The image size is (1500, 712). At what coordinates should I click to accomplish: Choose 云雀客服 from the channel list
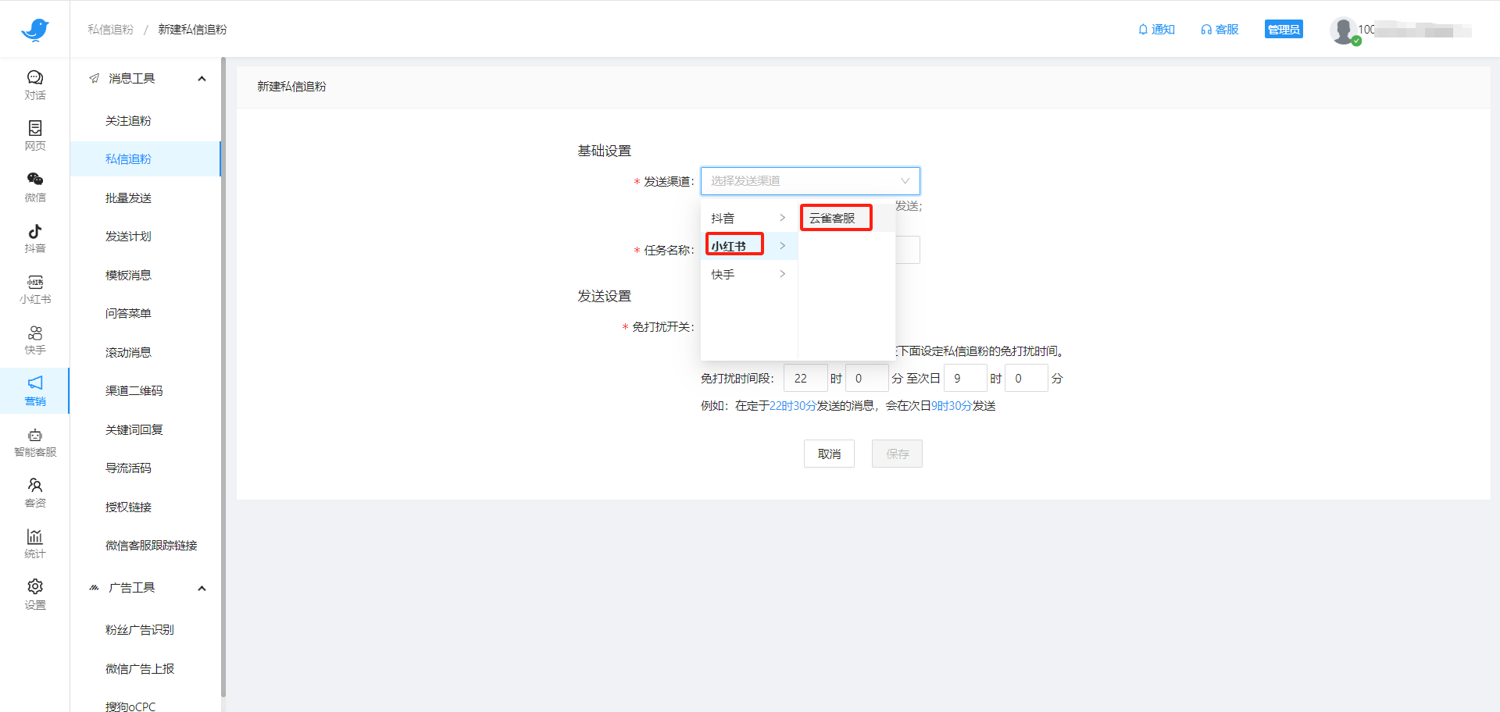[x=835, y=217]
